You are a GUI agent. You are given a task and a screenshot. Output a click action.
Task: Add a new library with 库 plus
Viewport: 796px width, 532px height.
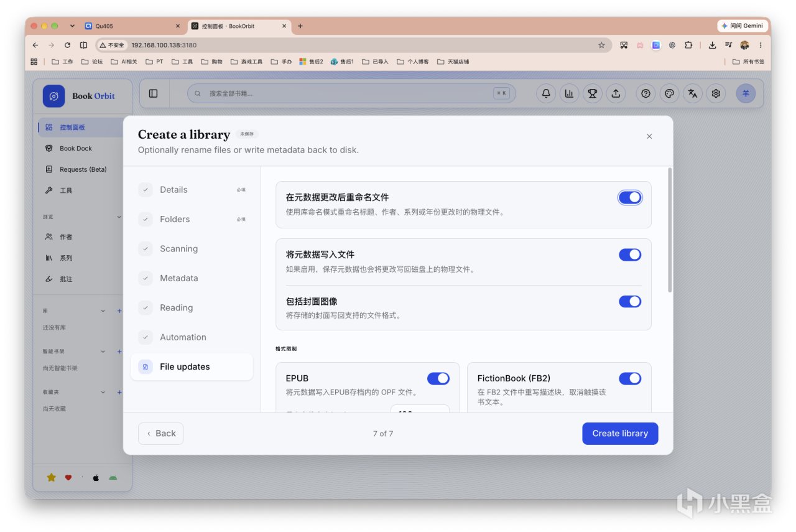coord(119,310)
